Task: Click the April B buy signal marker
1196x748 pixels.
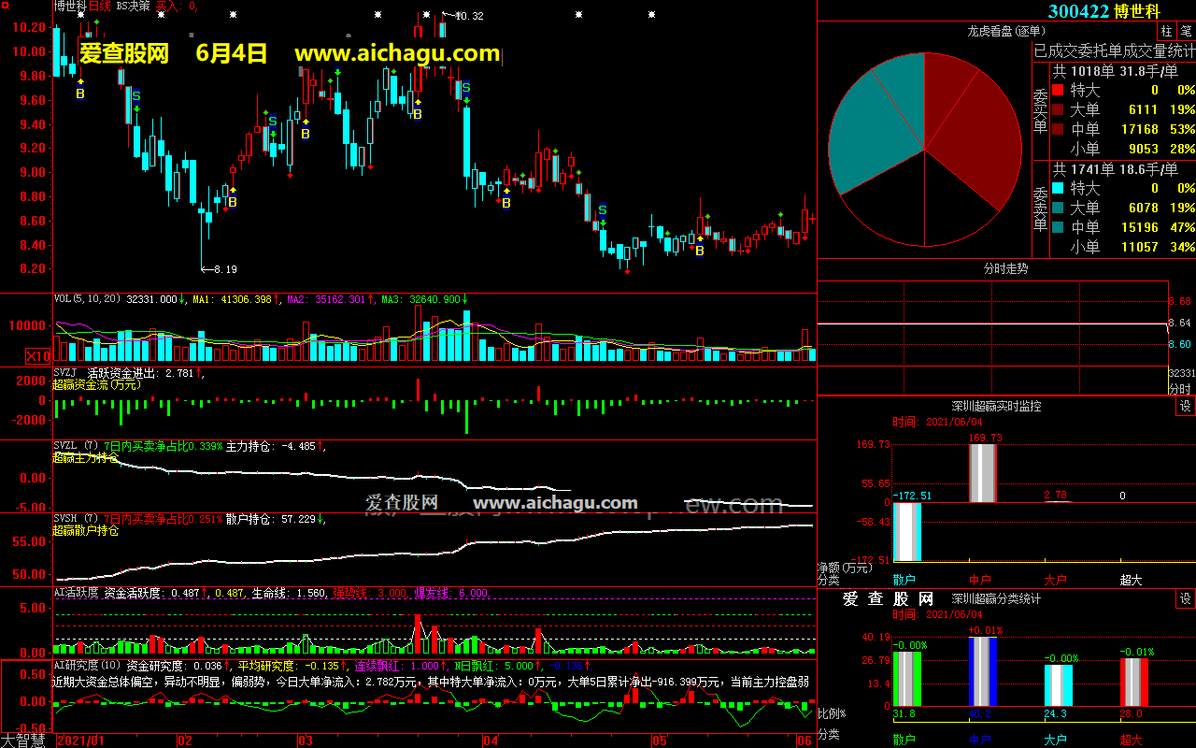Action: [506, 202]
